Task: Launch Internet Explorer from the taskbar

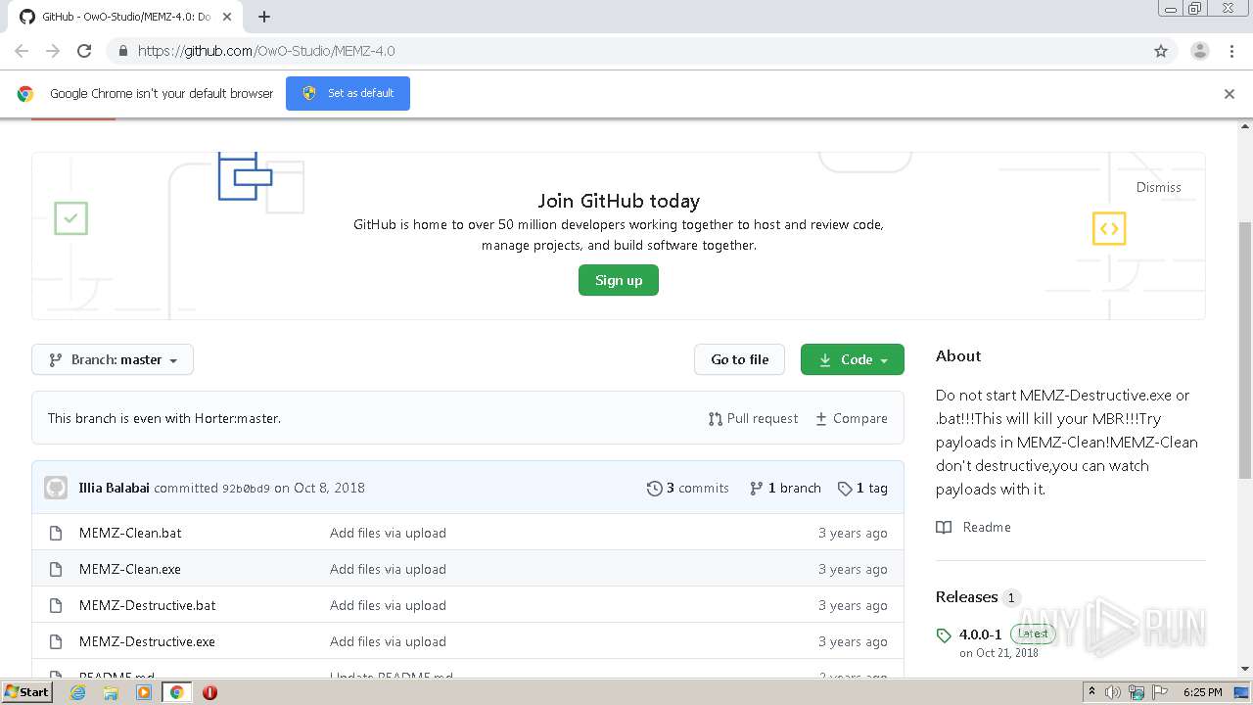Action: point(78,692)
